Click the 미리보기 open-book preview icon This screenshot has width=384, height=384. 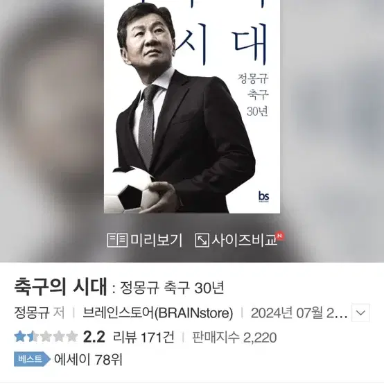(x=117, y=241)
